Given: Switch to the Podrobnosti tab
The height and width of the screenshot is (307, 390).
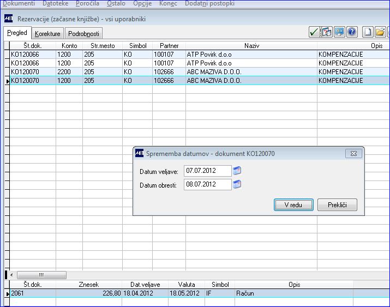Looking at the screenshot, I should (x=83, y=34).
